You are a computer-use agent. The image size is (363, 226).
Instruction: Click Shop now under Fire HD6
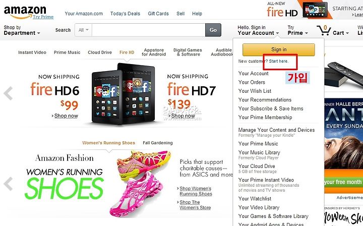coord(66,116)
